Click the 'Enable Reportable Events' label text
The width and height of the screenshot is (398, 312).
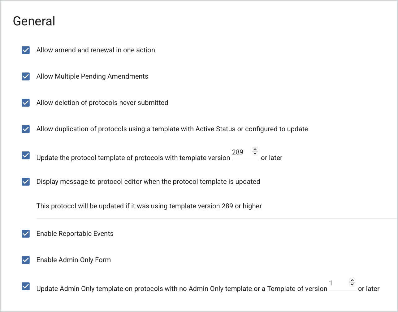(75, 234)
